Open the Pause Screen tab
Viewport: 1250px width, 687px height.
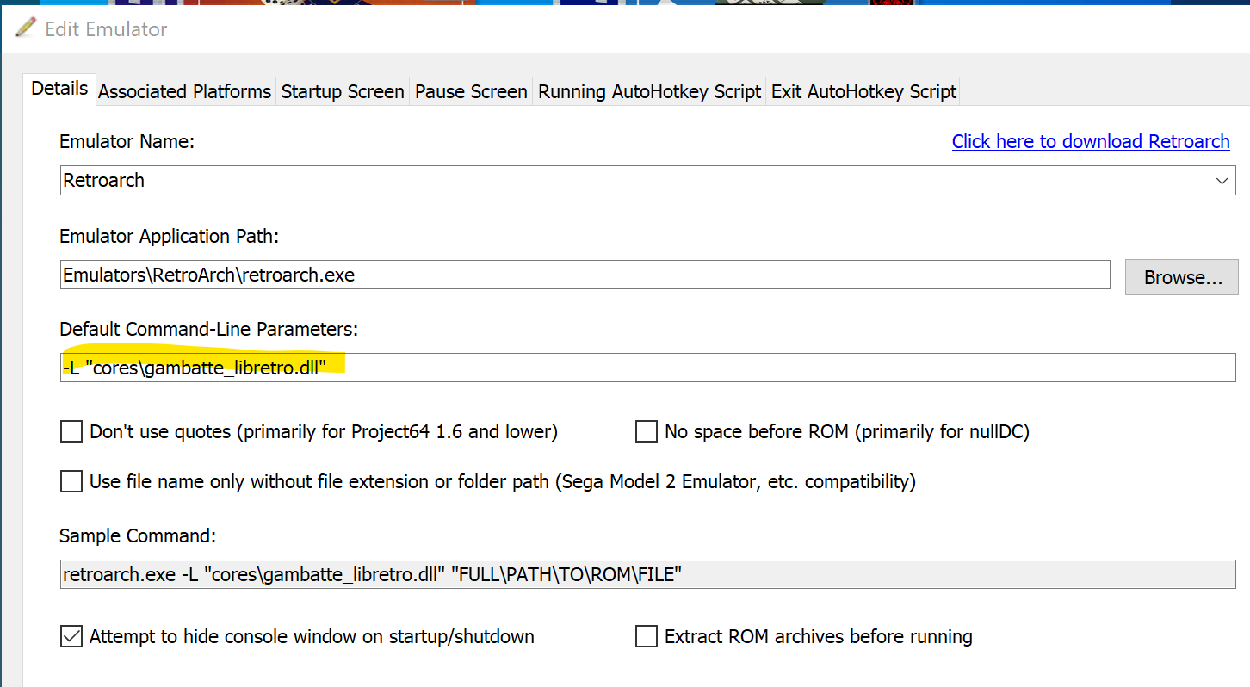(x=471, y=91)
